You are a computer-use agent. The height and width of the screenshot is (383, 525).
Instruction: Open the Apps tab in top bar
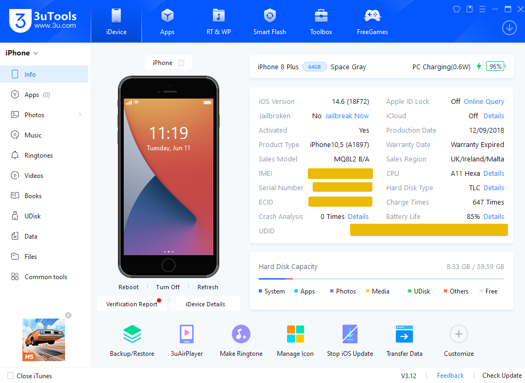167,21
